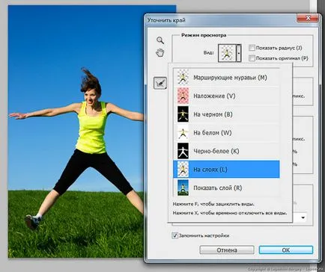Choose На белом (W) view mode

pyautogui.click(x=226, y=132)
